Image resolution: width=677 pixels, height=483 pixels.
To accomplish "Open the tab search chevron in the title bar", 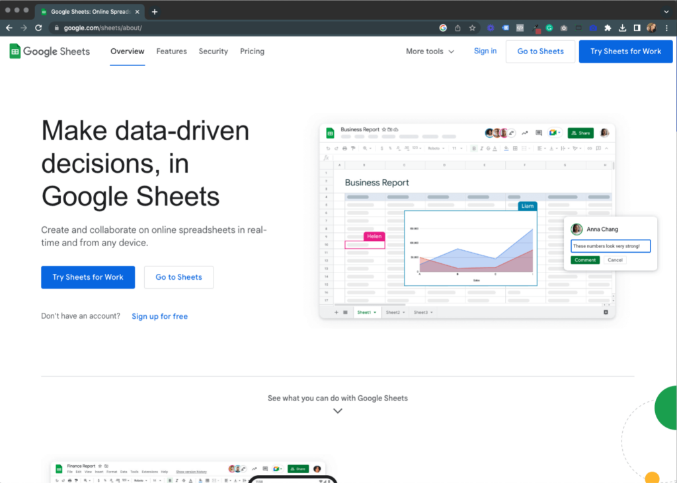I will click(x=666, y=12).
